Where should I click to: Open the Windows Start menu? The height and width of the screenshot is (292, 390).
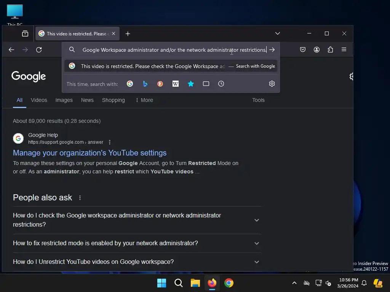click(x=161, y=283)
